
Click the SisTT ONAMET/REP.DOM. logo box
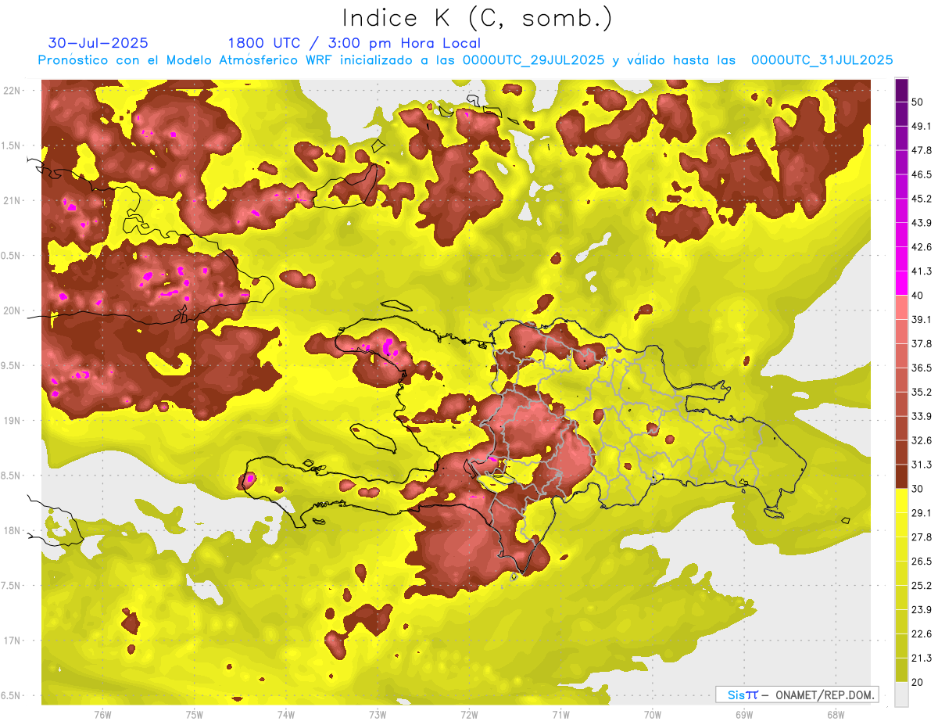click(x=796, y=694)
